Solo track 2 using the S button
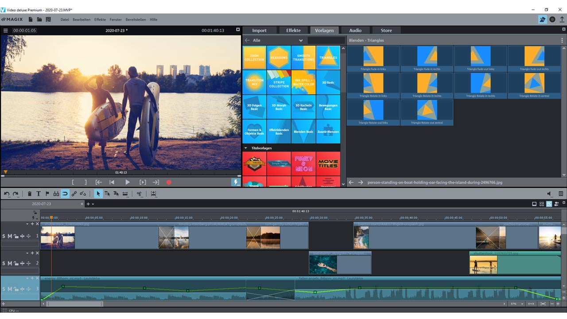The image size is (567, 319). [x=4, y=263]
